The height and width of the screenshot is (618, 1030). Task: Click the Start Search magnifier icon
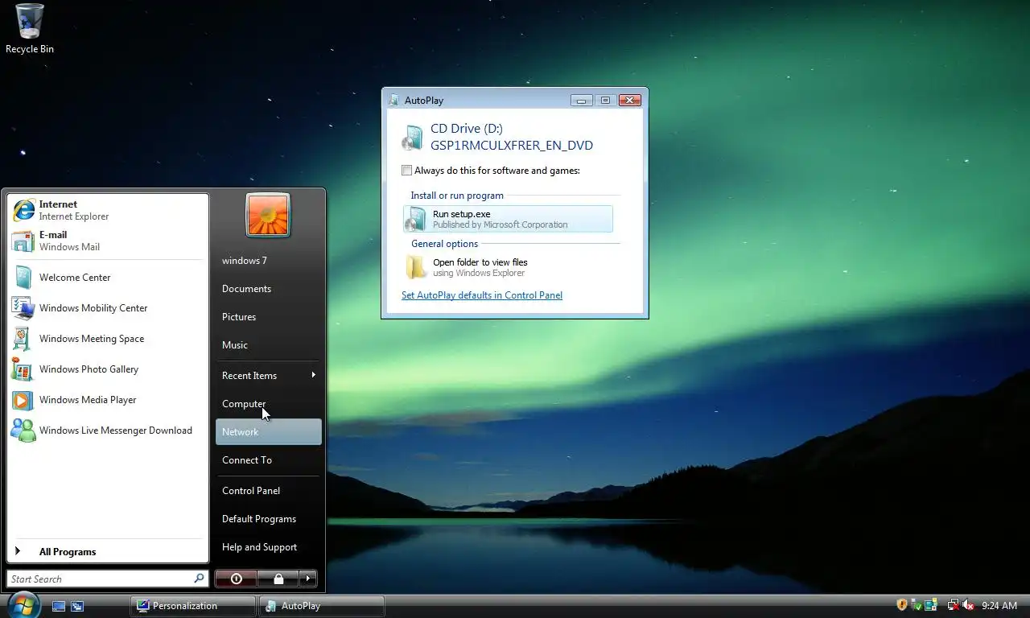tap(199, 579)
